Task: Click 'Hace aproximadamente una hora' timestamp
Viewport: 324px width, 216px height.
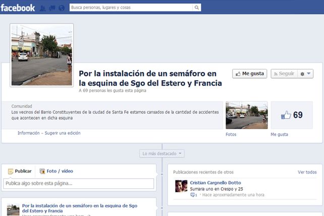Action: tap(233, 195)
